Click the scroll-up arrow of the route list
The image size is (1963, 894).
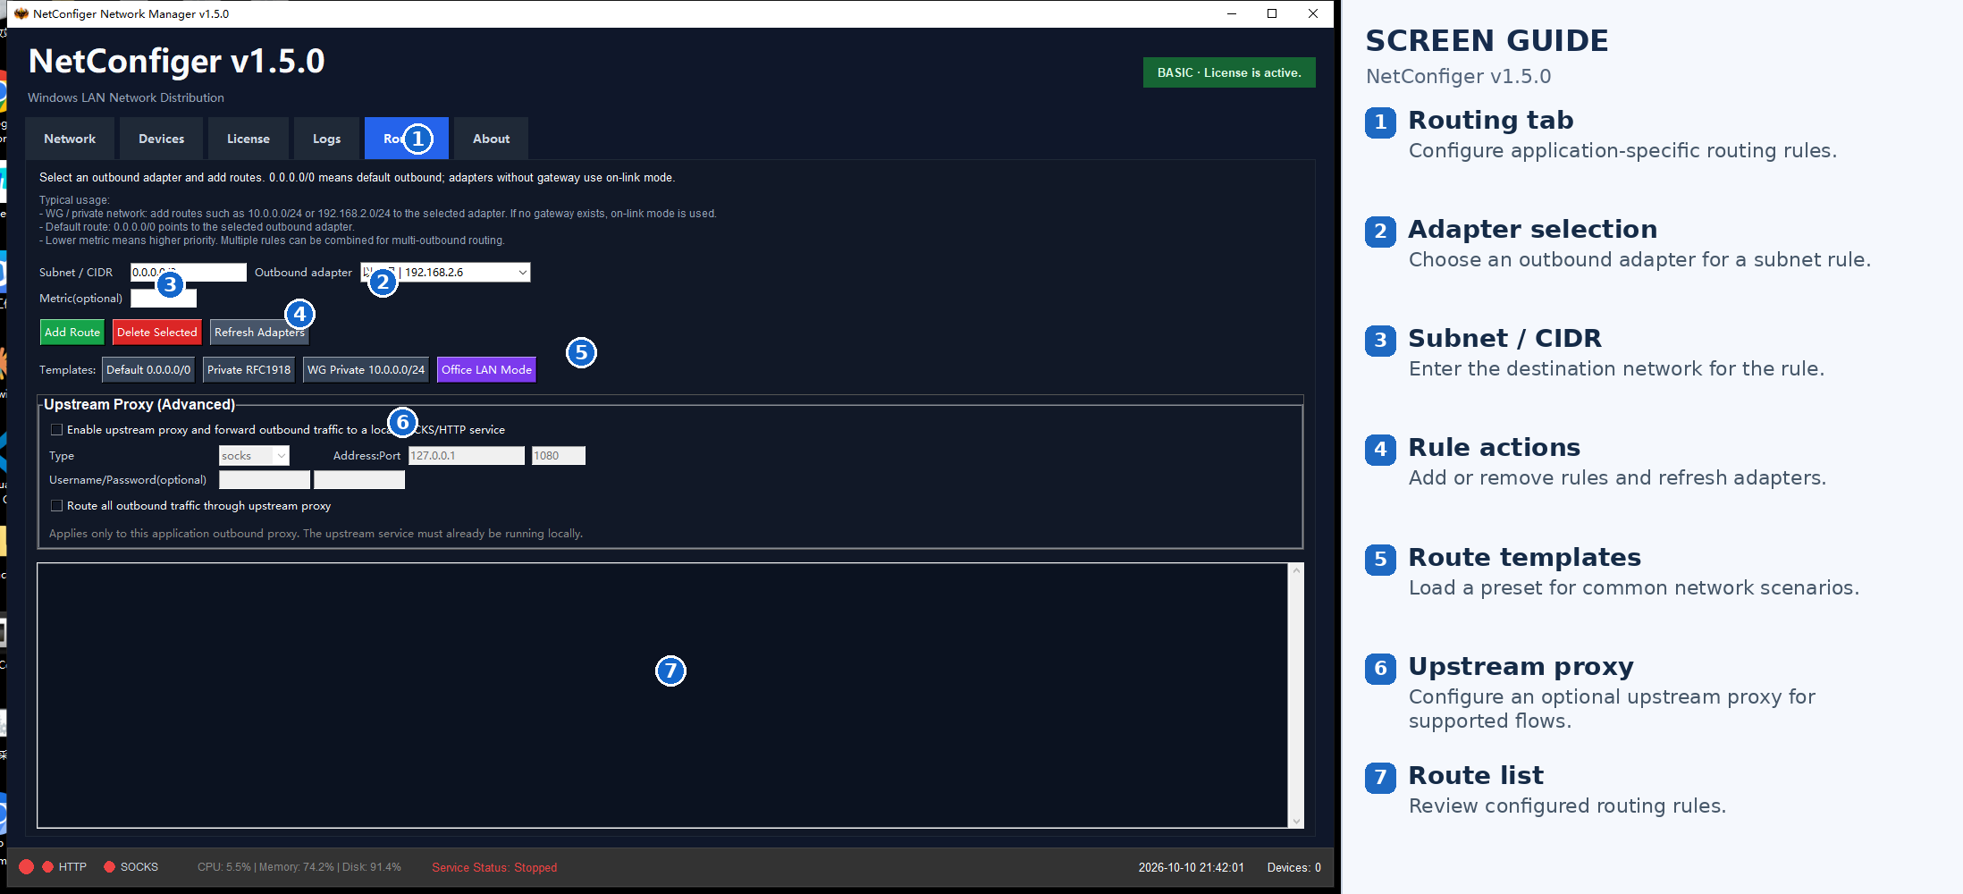point(1296,570)
